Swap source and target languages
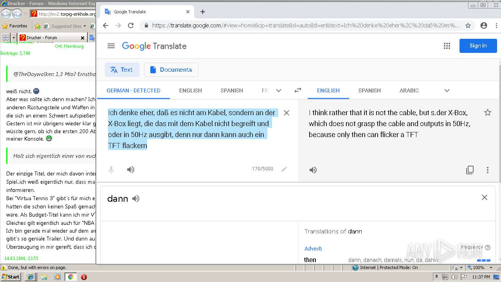 pos(298,90)
